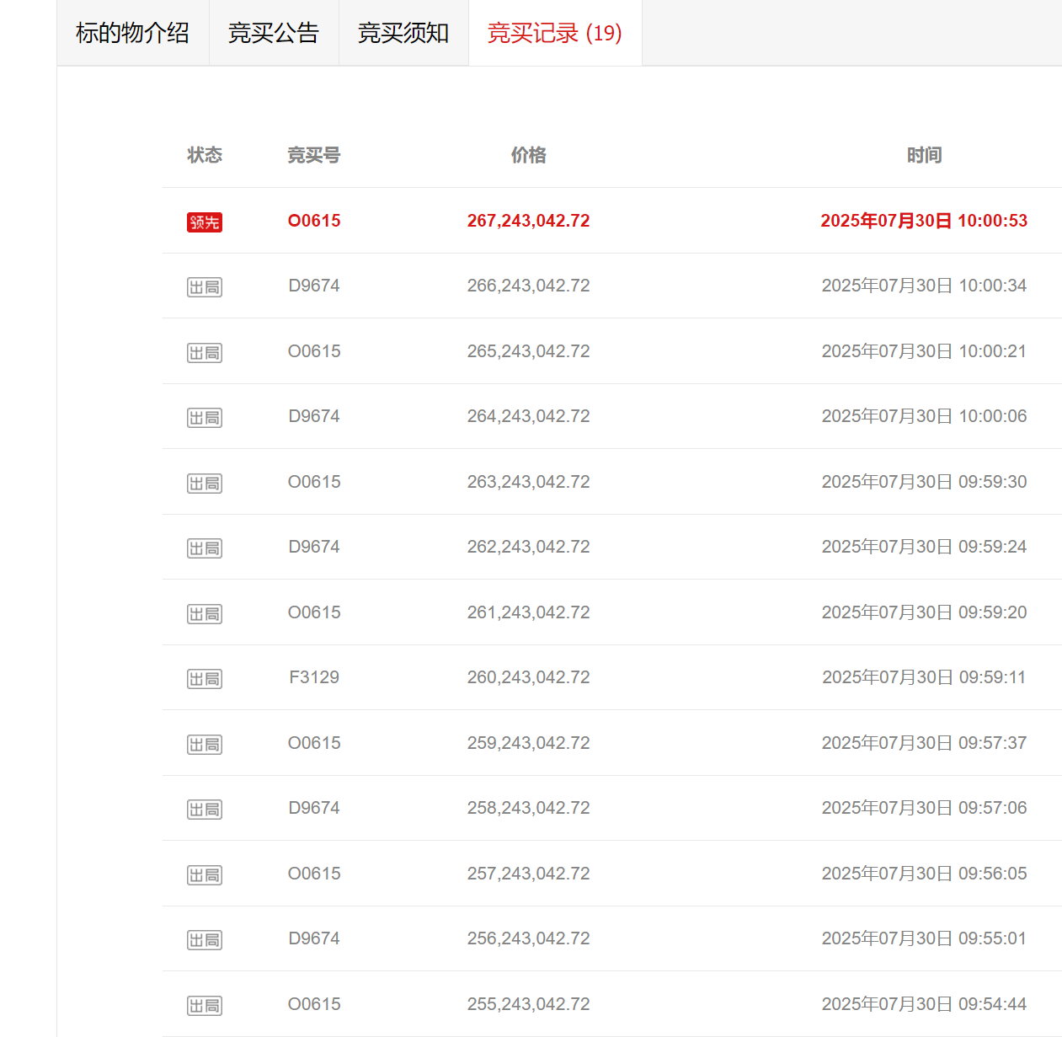
Task: Click bidder O0615 in the 09:57:37 row
Action: point(314,743)
